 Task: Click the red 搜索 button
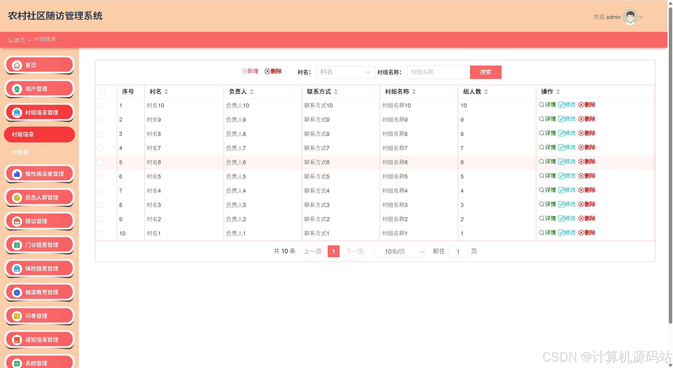tap(485, 72)
